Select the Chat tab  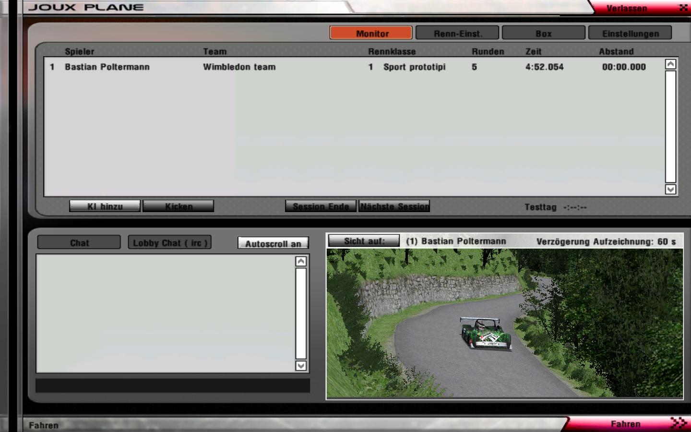(79, 243)
